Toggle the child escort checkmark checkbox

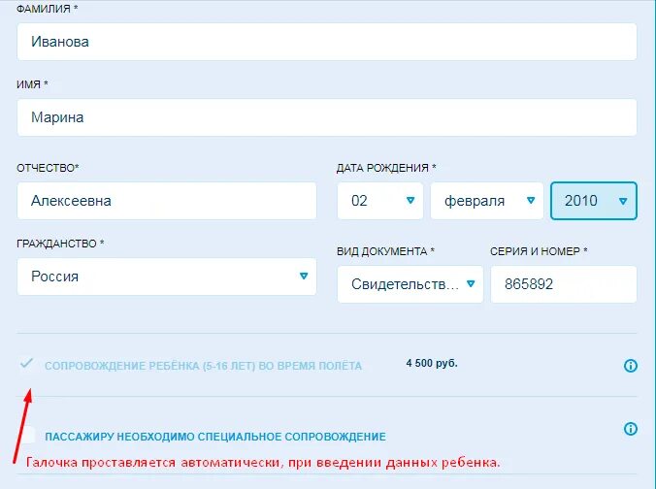pyautogui.click(x=26, y=363)
